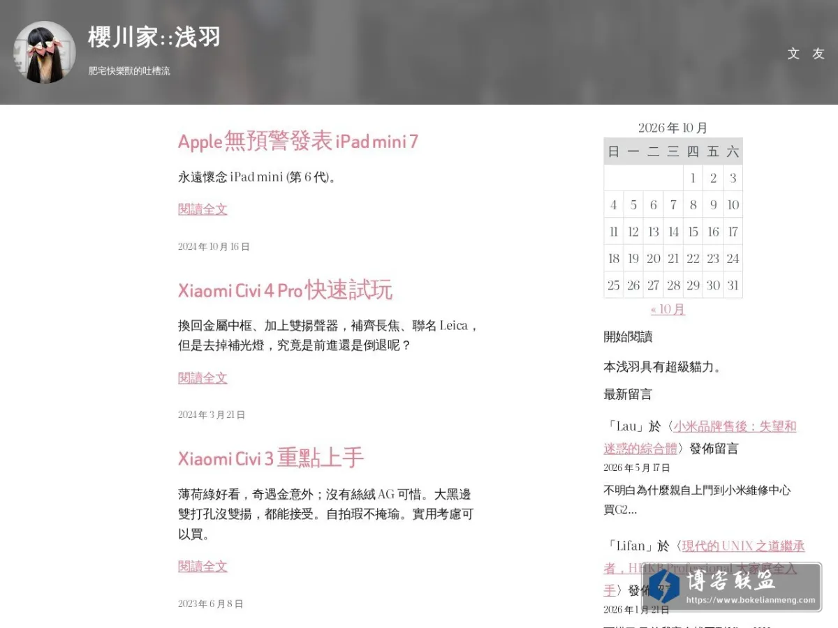
Task: Click calendar day 8
Action: tap(693, 205)
